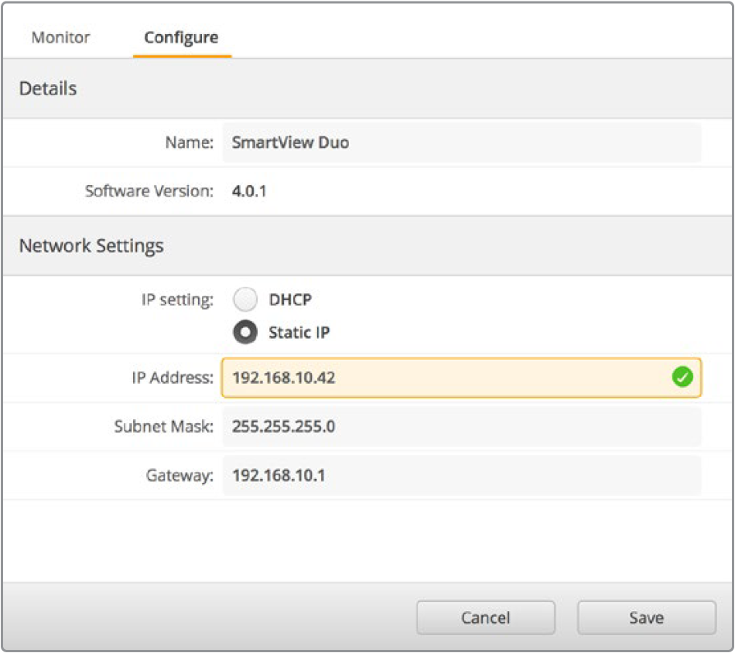Click the "Software Version:" label

[x=149, y=191]
